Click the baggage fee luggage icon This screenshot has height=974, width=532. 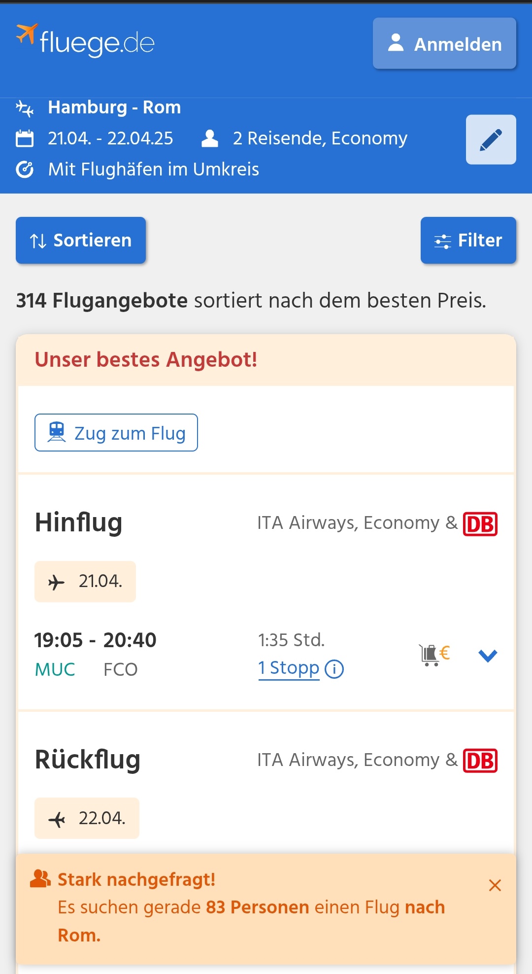click(433, 655)
